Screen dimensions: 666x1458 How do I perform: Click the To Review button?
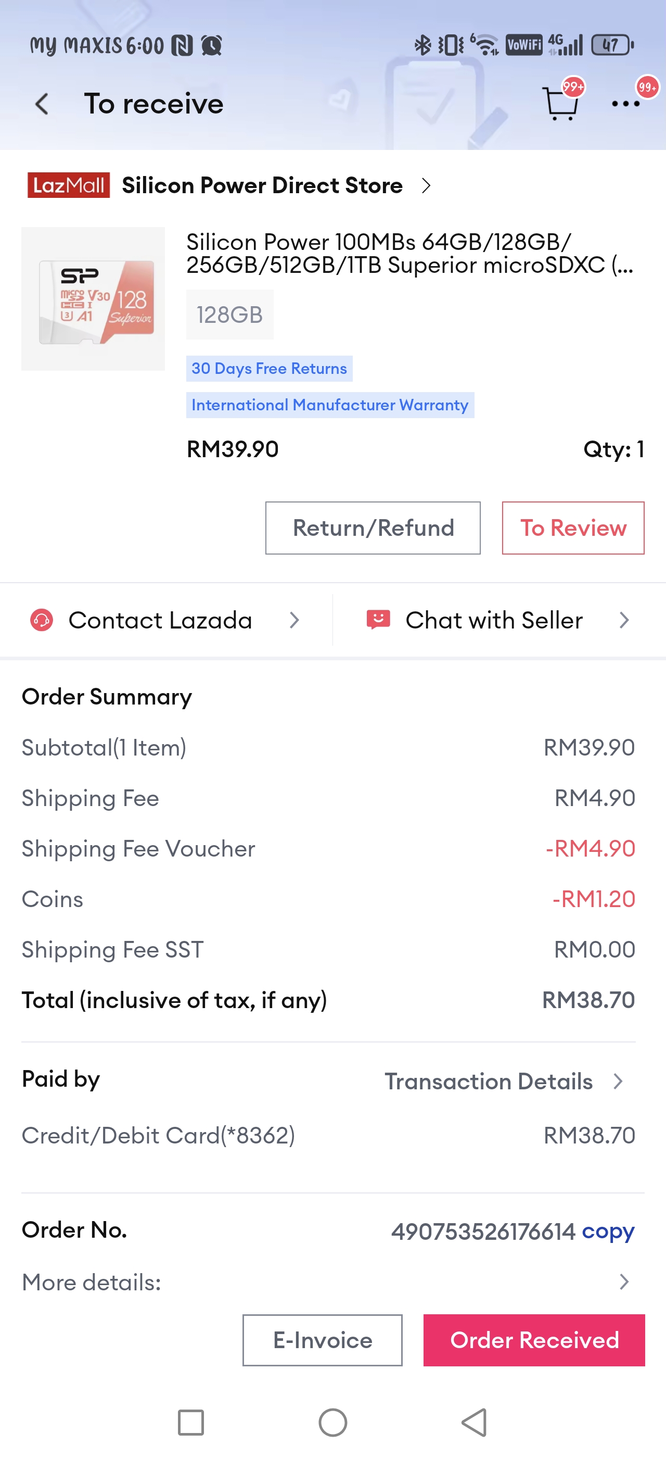pos(573,528)
